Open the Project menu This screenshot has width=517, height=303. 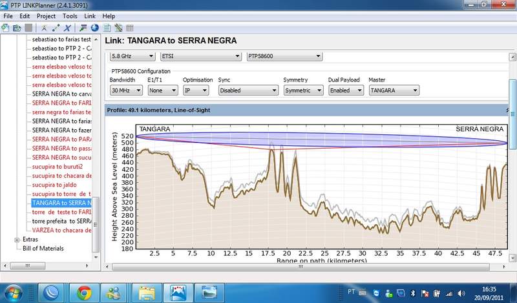(46, 16)
